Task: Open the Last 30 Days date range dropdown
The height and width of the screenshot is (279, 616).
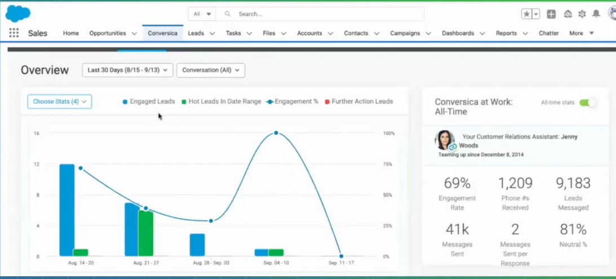Action: pos(127,70)
